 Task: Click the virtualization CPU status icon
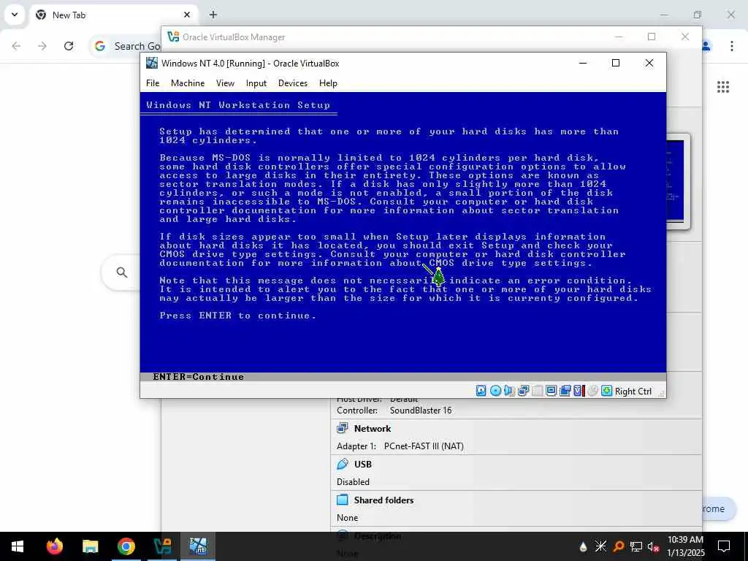(x=579, y=392)
